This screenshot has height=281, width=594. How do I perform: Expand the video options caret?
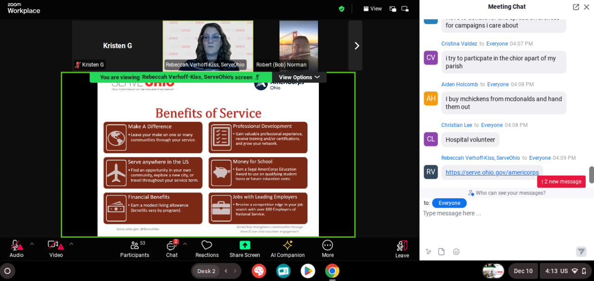click(71, 244)
